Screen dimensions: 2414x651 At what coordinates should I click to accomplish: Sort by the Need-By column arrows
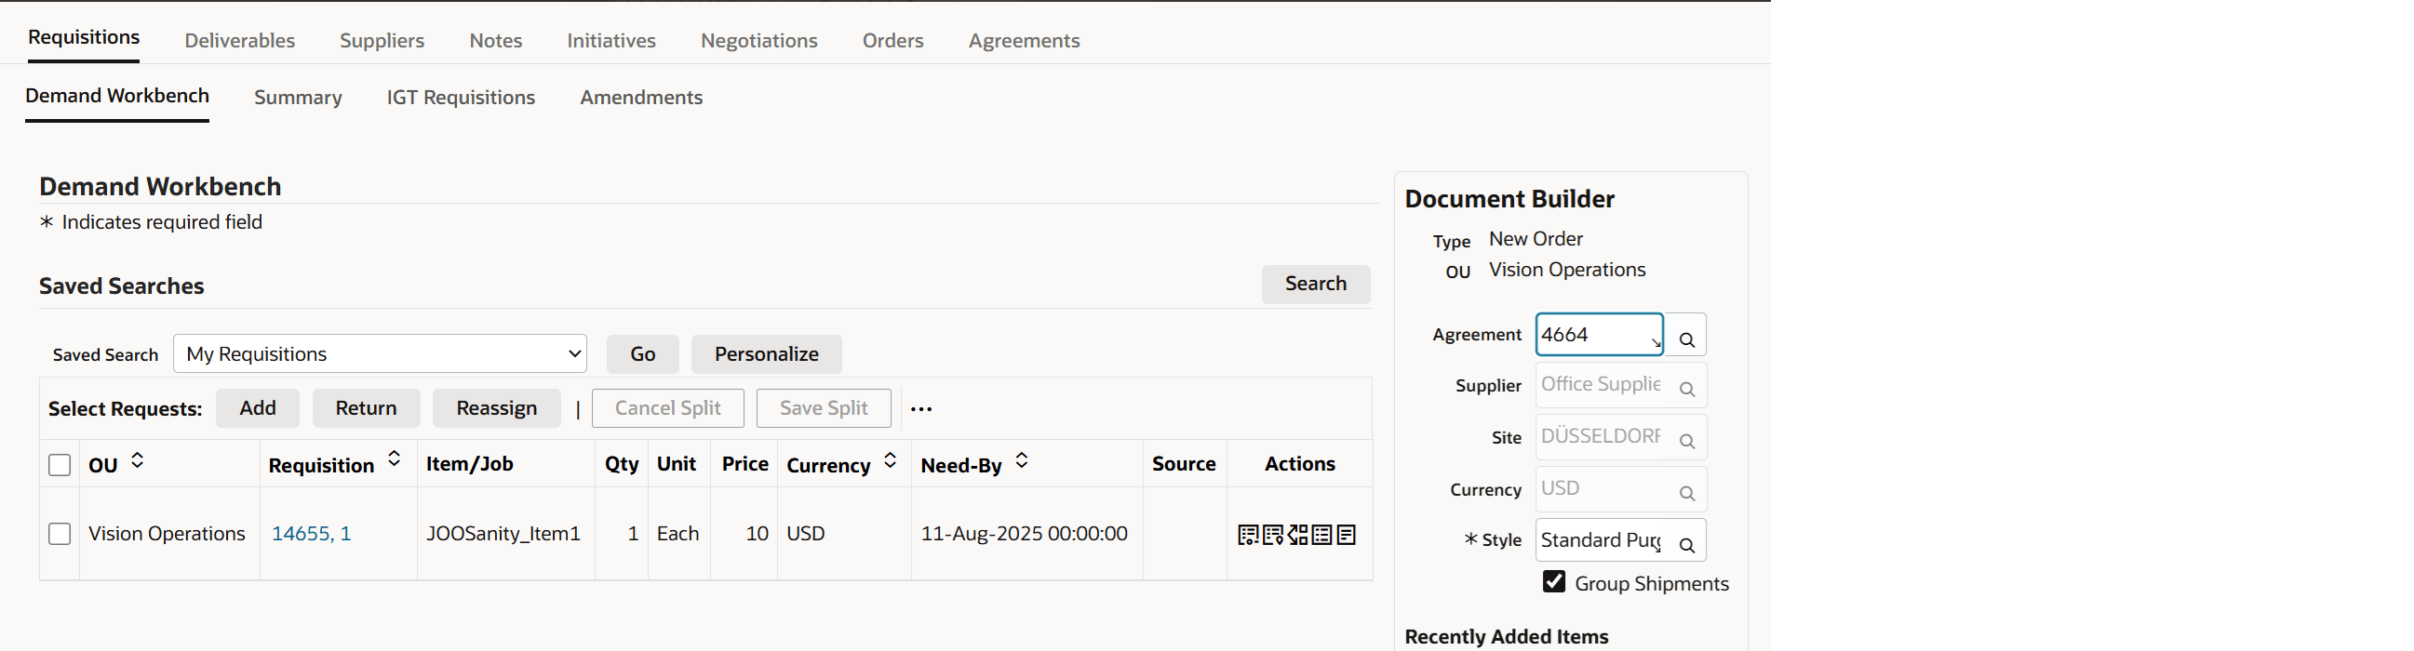click(1022, 461)
